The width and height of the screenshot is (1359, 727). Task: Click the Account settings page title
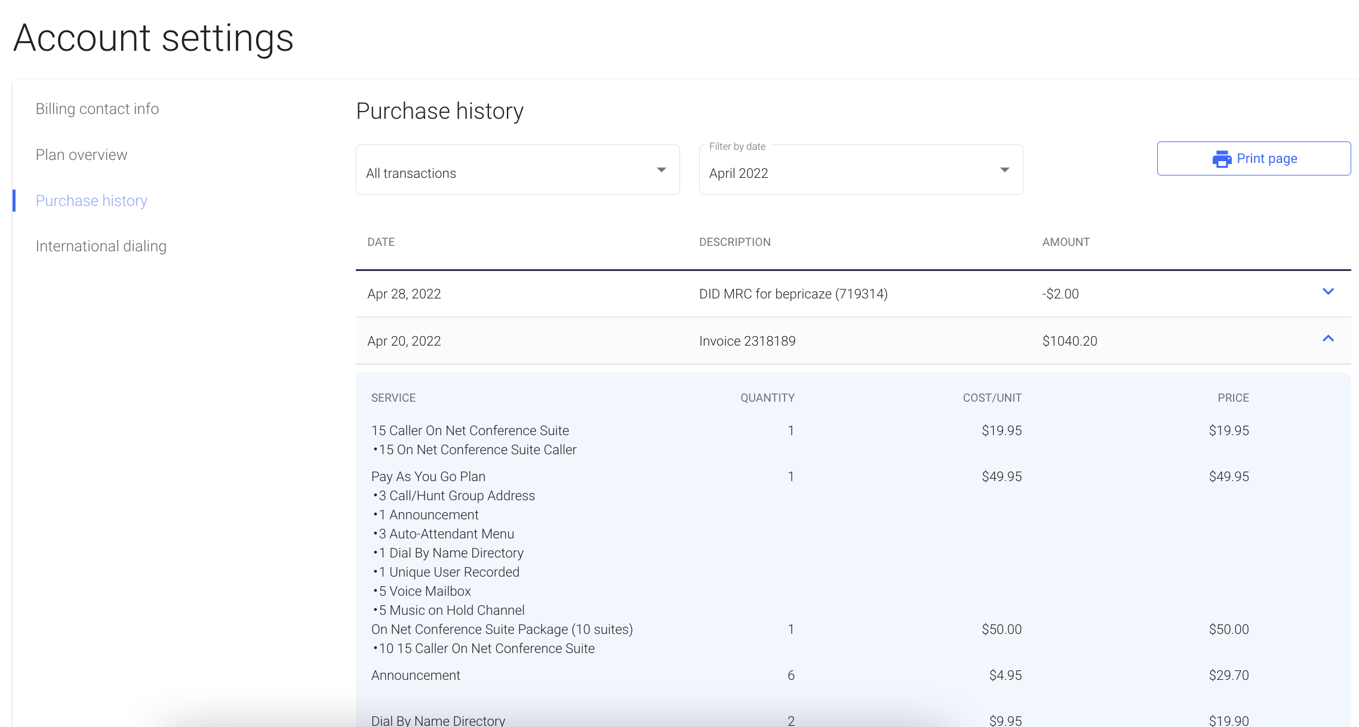tap(153, 38)
